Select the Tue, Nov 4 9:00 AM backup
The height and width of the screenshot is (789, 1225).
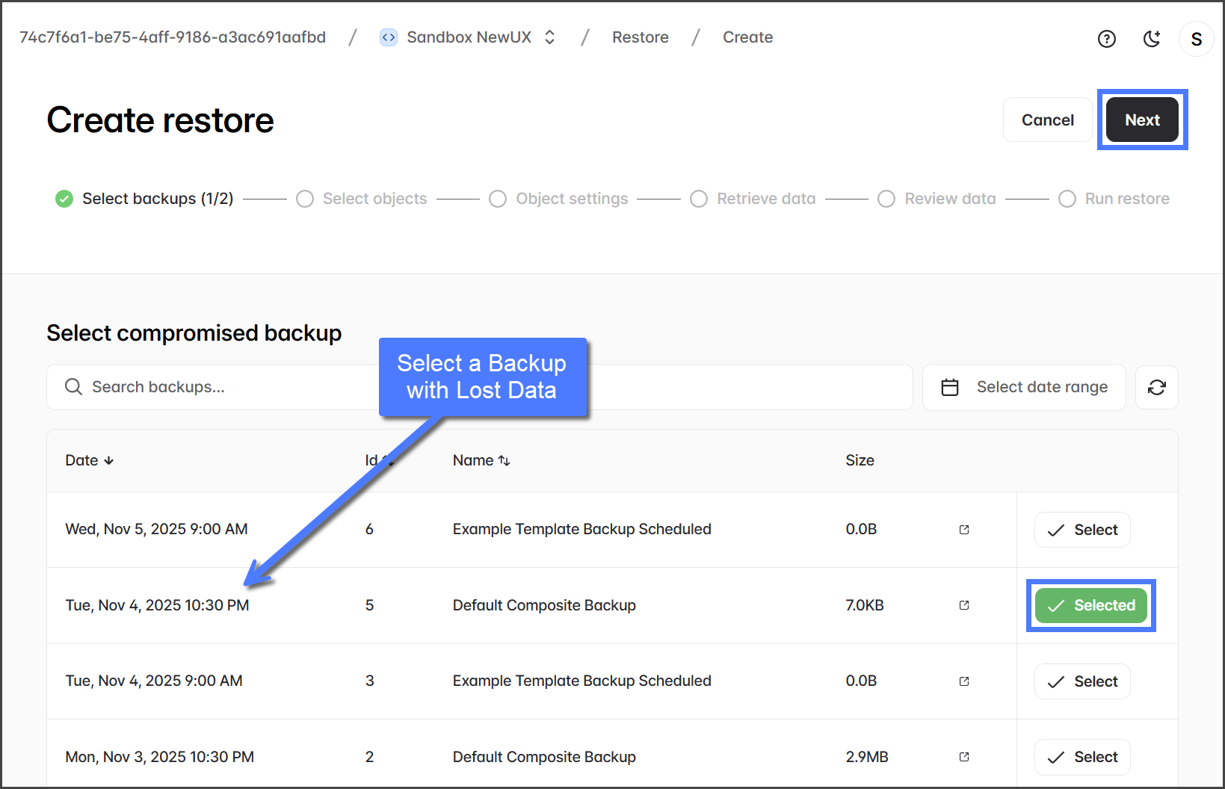coord(1082,681)
